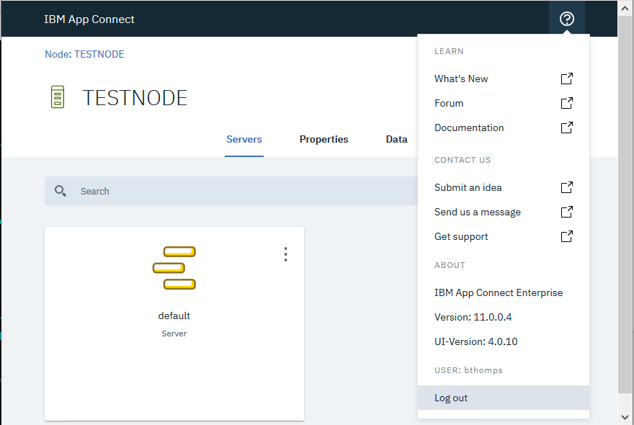Image resolution: width=634 pixels, height=425 pixels.
Task: Click external link icon beside Send us a message
Action: tap(566, 212)
